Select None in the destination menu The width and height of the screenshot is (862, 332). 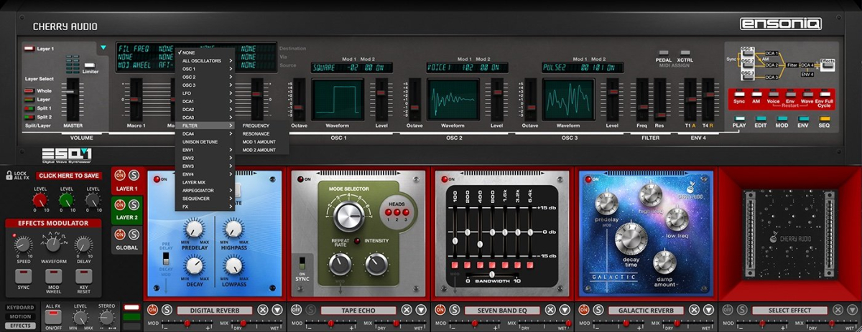click(x=205, y=53)
